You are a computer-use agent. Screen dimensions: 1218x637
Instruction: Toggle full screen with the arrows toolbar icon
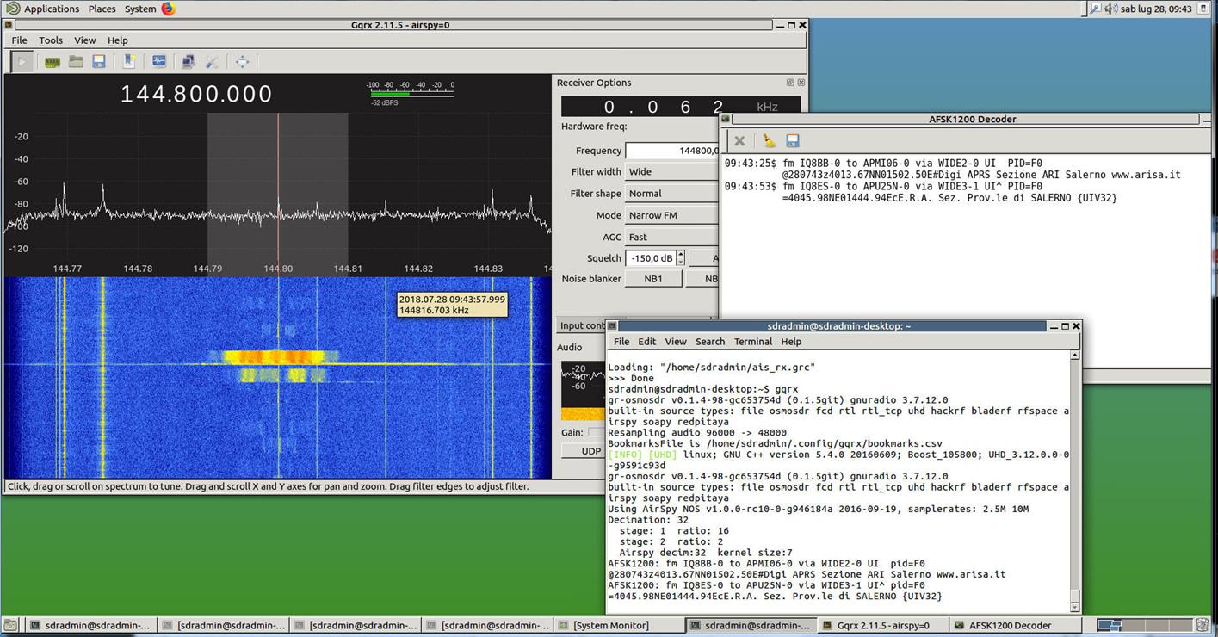pos(242,61)
